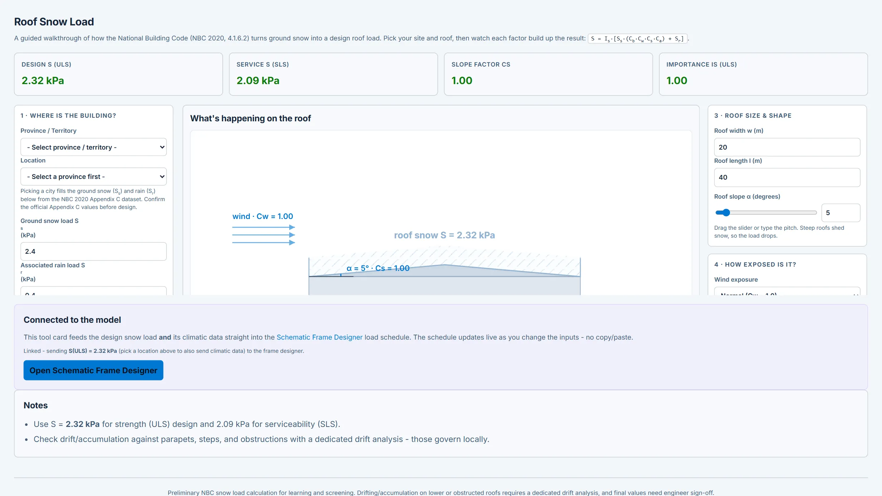Click the roof slope angle label in diagram
Viewport: 882px width, 496px height.
coord(378,268)
